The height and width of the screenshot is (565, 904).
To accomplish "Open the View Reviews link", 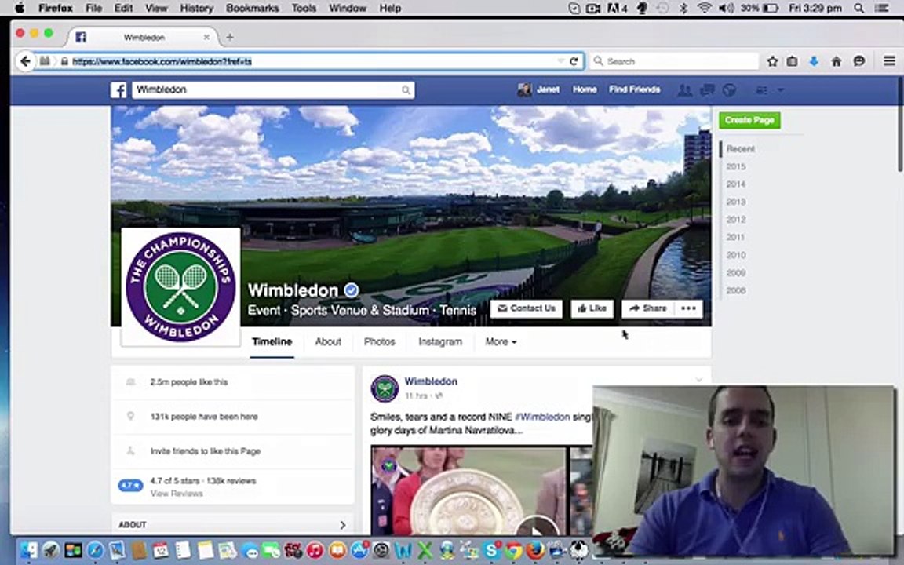I will (x=177, y=494).
